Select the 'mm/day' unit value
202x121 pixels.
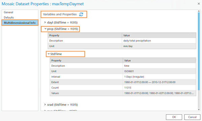[159, 46]
